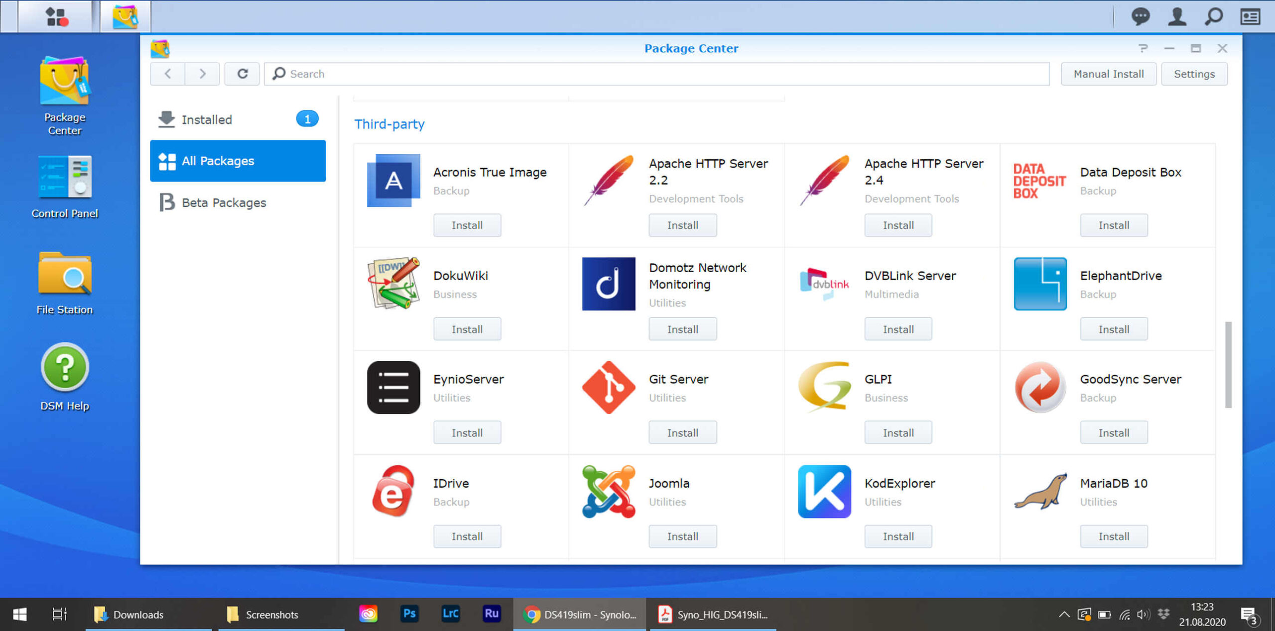Go back with the left arrow
The width and height of the screenshot is (1275, 631).
point(167,74)
